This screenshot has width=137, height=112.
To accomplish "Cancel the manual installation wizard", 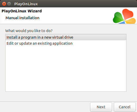I will click(125, 107).
